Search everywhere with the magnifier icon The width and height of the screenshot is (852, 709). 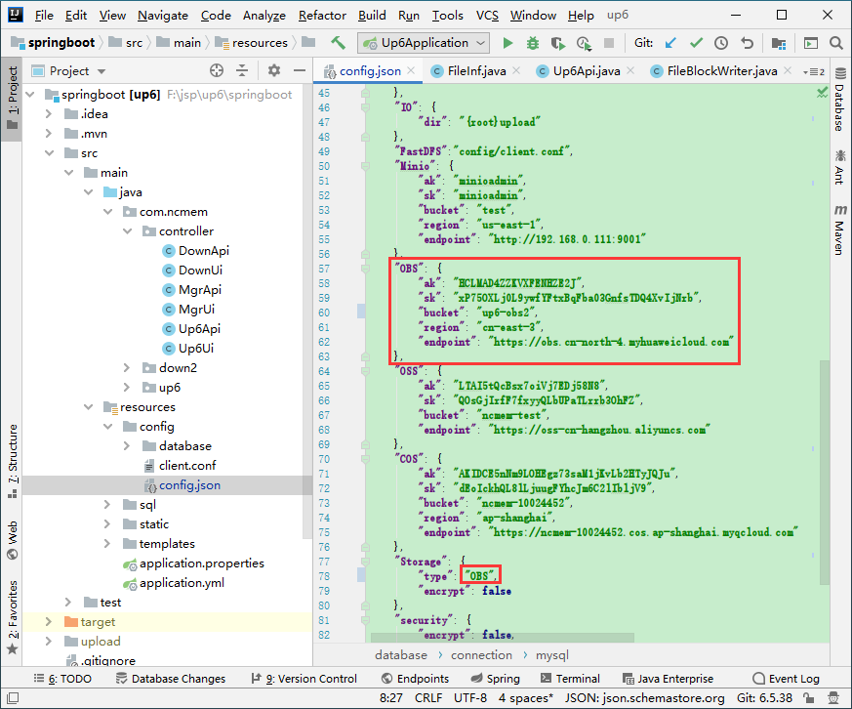[836, 43]
